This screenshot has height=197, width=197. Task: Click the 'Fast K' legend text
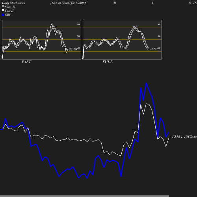click(9, 11)
